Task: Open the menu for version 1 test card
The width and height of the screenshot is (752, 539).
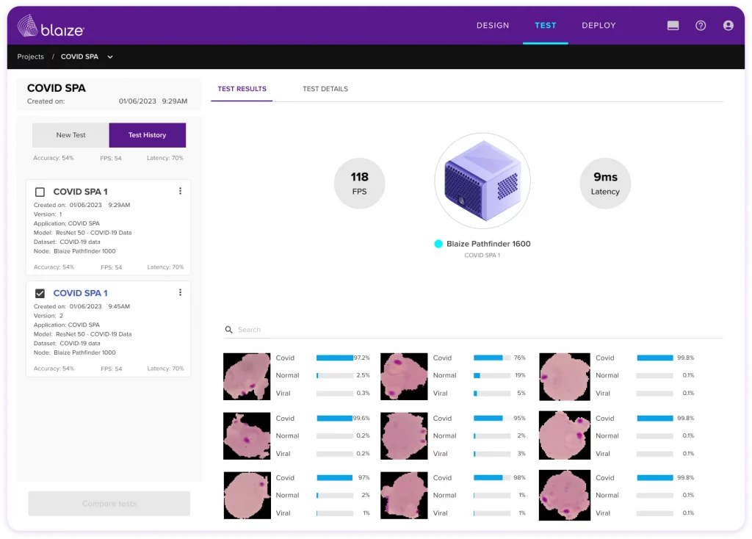Action: (x=181, y=191)
